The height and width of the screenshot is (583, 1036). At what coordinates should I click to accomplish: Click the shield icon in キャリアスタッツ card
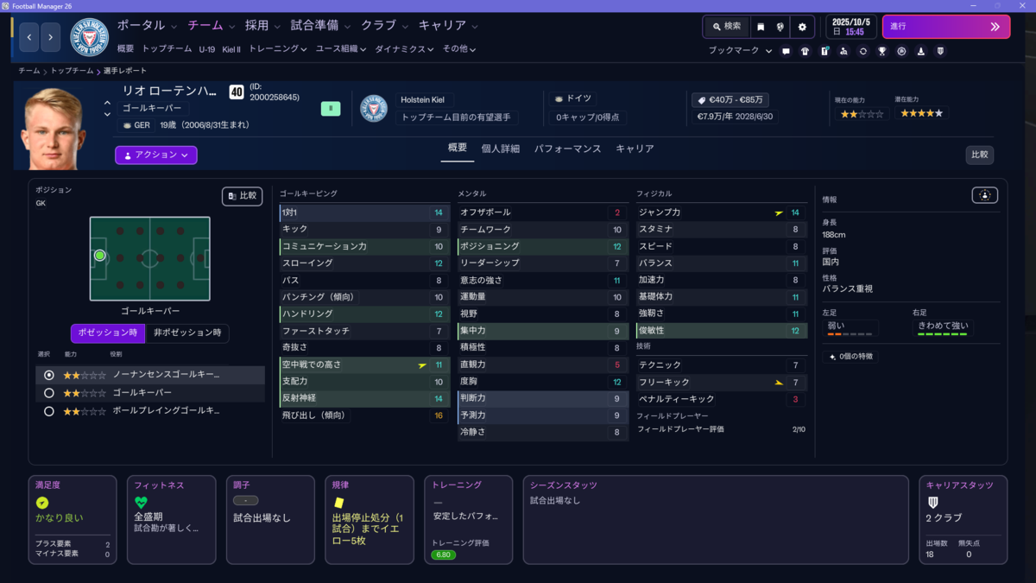(932, 503)
